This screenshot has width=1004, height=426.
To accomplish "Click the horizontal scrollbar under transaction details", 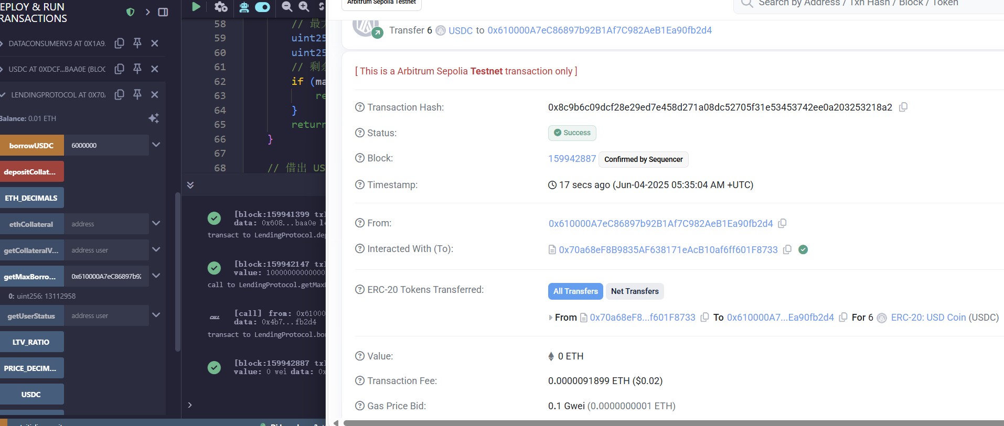I will point(671,423).
